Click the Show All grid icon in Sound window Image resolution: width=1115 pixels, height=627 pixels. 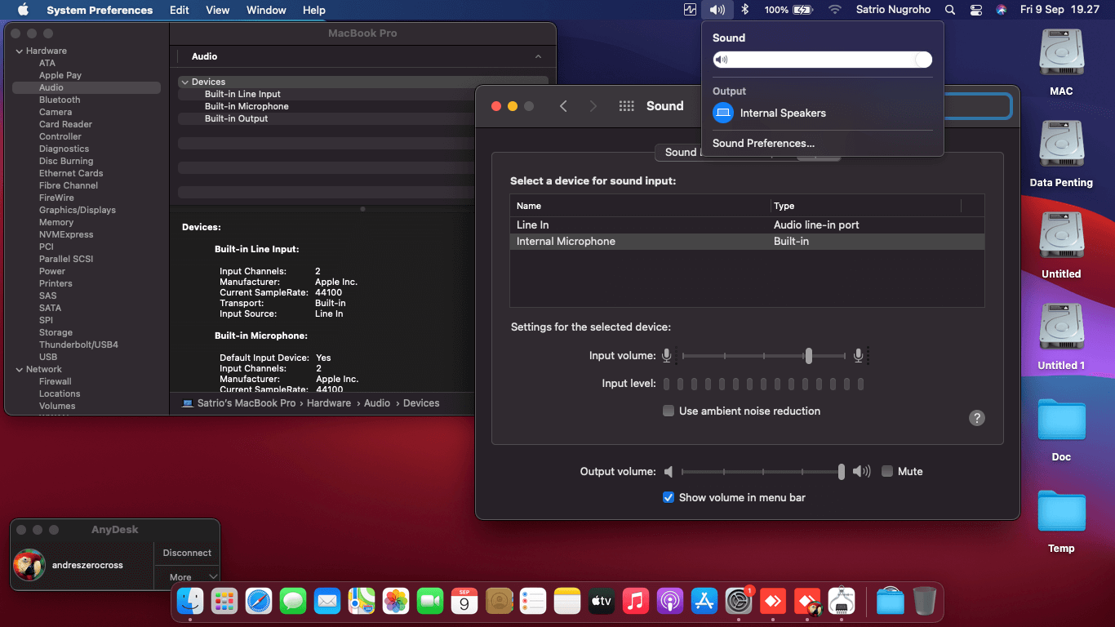point(627,106)
